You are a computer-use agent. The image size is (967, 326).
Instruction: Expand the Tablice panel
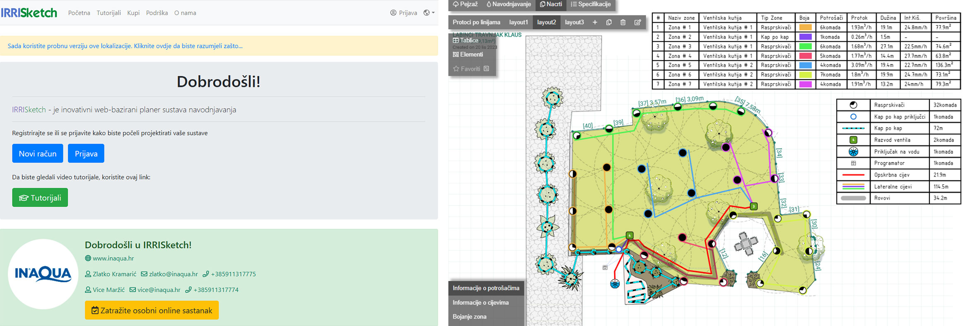pos(466,40)
